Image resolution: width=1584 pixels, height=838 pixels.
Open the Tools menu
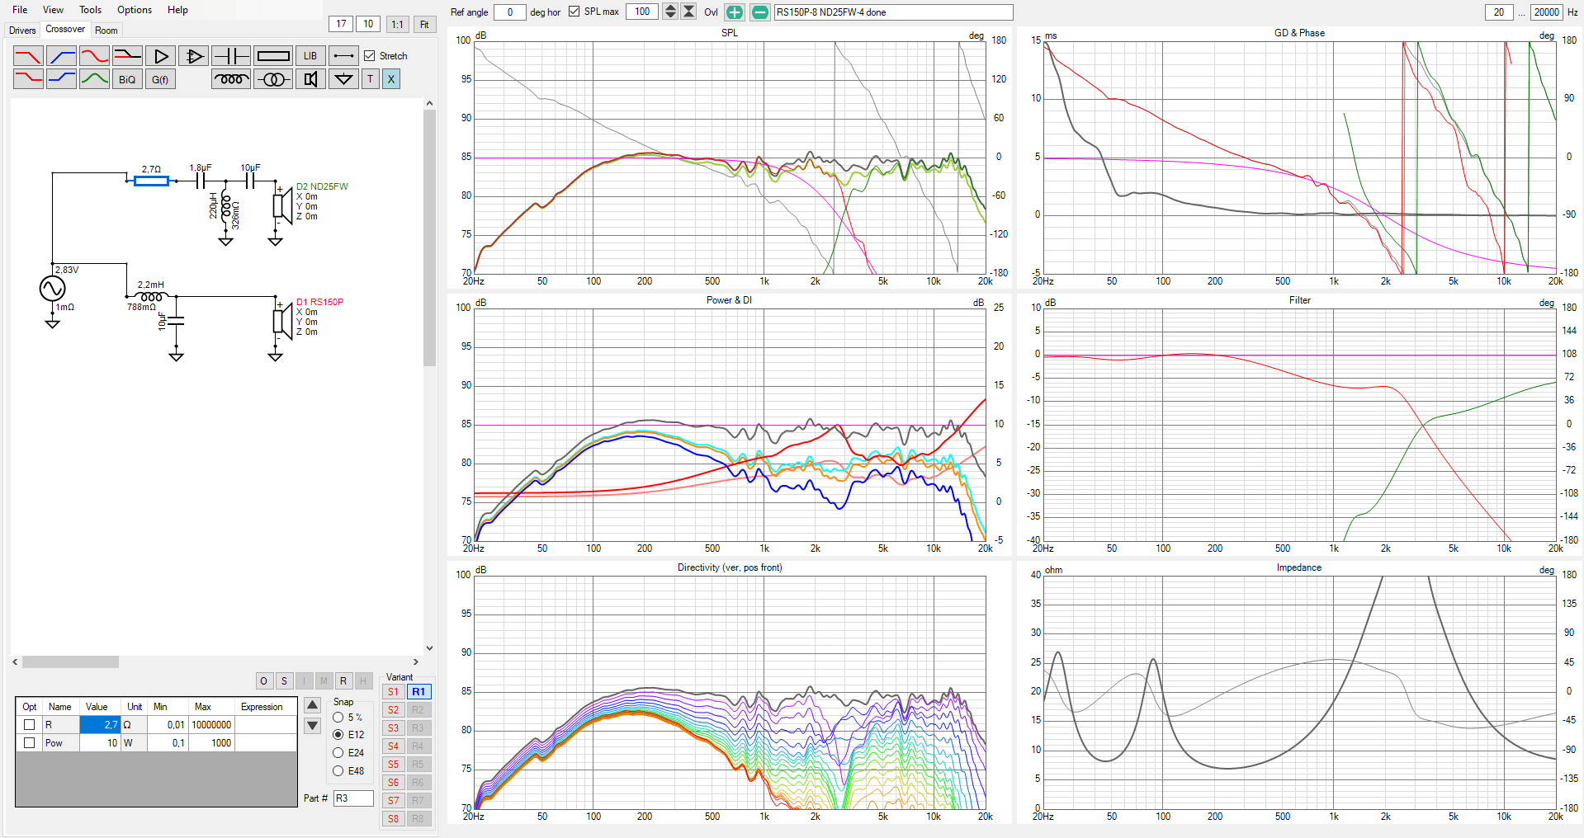(x=90, y=10)
